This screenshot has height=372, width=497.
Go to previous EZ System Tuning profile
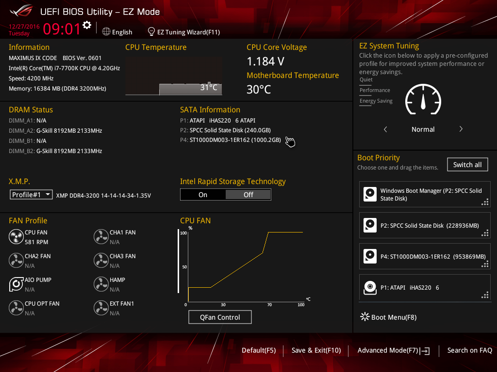coord(385,129)
